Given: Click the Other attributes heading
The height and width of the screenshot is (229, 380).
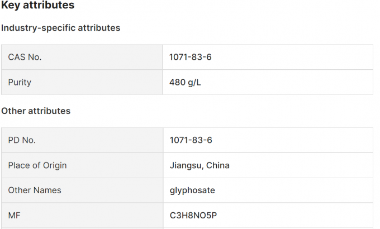Looking at the screenshot, I should click(36, 111).
